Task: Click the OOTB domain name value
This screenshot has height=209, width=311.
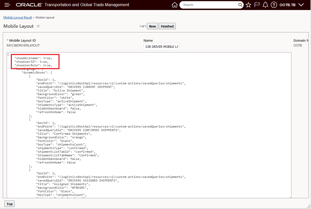Action: (298, 46)
